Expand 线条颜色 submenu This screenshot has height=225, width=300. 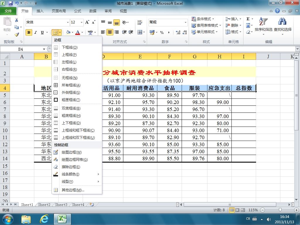pos(77,174)
